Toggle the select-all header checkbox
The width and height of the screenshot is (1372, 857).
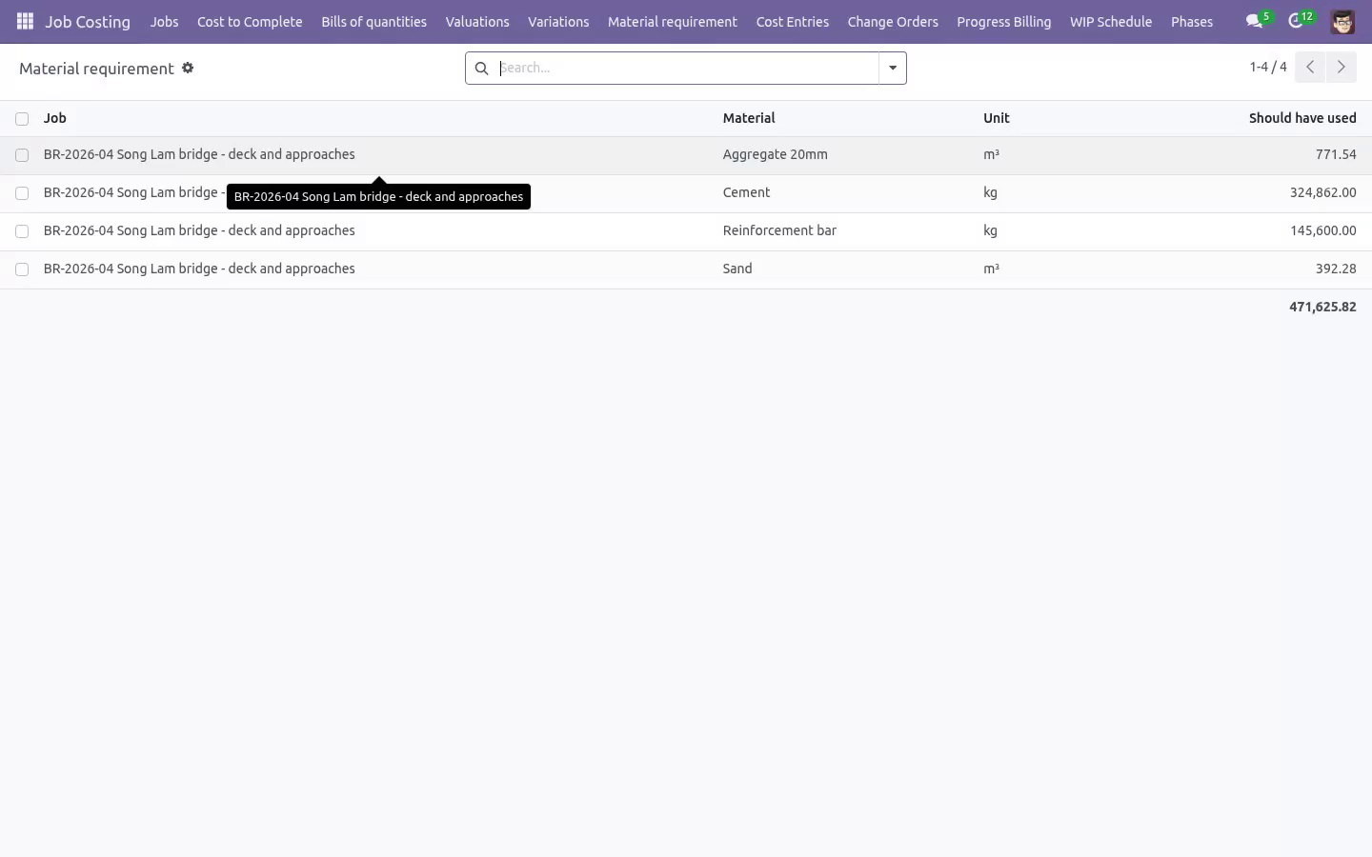click(22, 119)
